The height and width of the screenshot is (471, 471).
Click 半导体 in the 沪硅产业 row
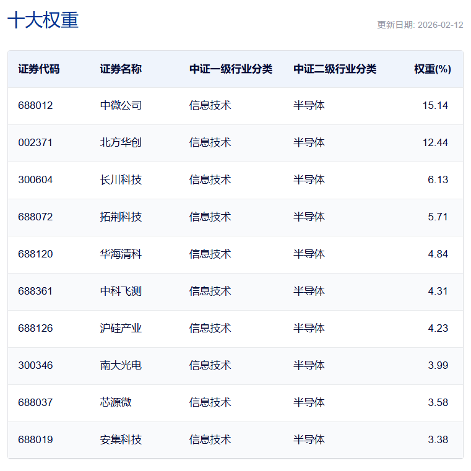pyautogui.click(x=309, y=328)
